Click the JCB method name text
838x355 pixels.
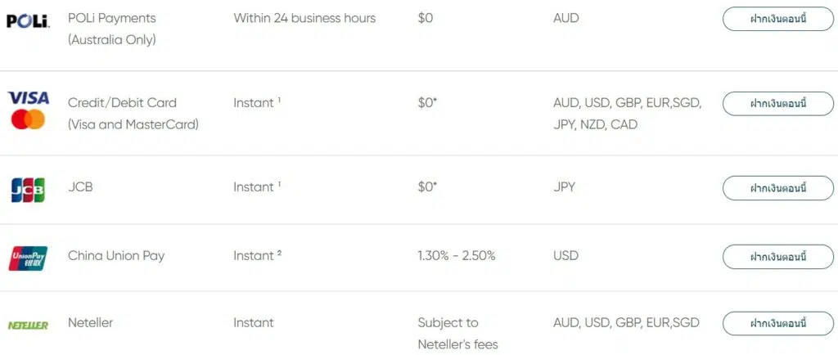pyautogui.click(x=80, y=187)
